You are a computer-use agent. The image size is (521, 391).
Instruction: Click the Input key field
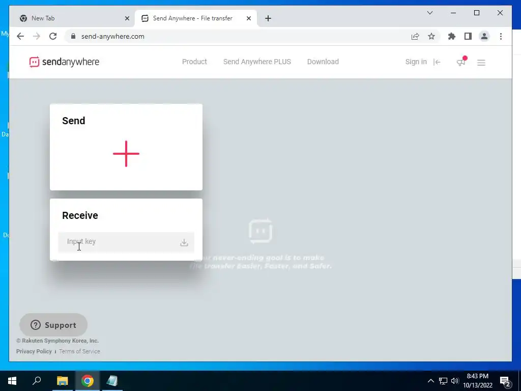point(126,242)
